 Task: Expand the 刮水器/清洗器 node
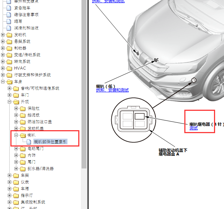(16, 168)
